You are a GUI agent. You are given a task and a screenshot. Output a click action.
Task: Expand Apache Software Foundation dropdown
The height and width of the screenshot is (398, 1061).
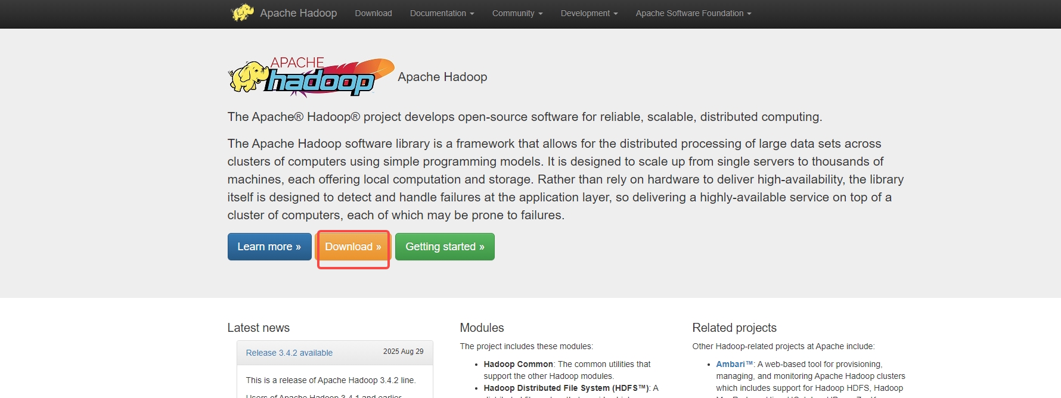(693, 13)
